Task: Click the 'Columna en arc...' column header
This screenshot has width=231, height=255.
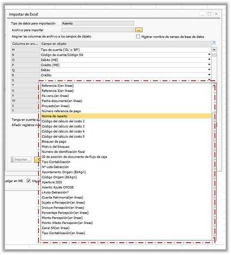Action: pos(25,44)
